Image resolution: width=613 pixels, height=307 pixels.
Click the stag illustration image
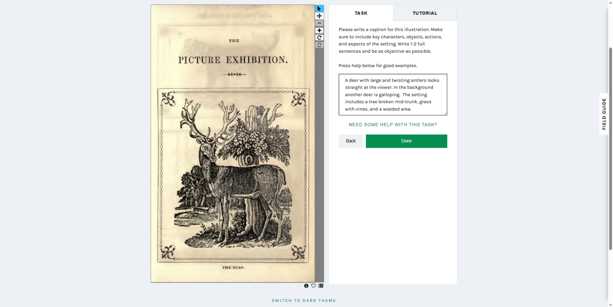click(x=233, y=143)
